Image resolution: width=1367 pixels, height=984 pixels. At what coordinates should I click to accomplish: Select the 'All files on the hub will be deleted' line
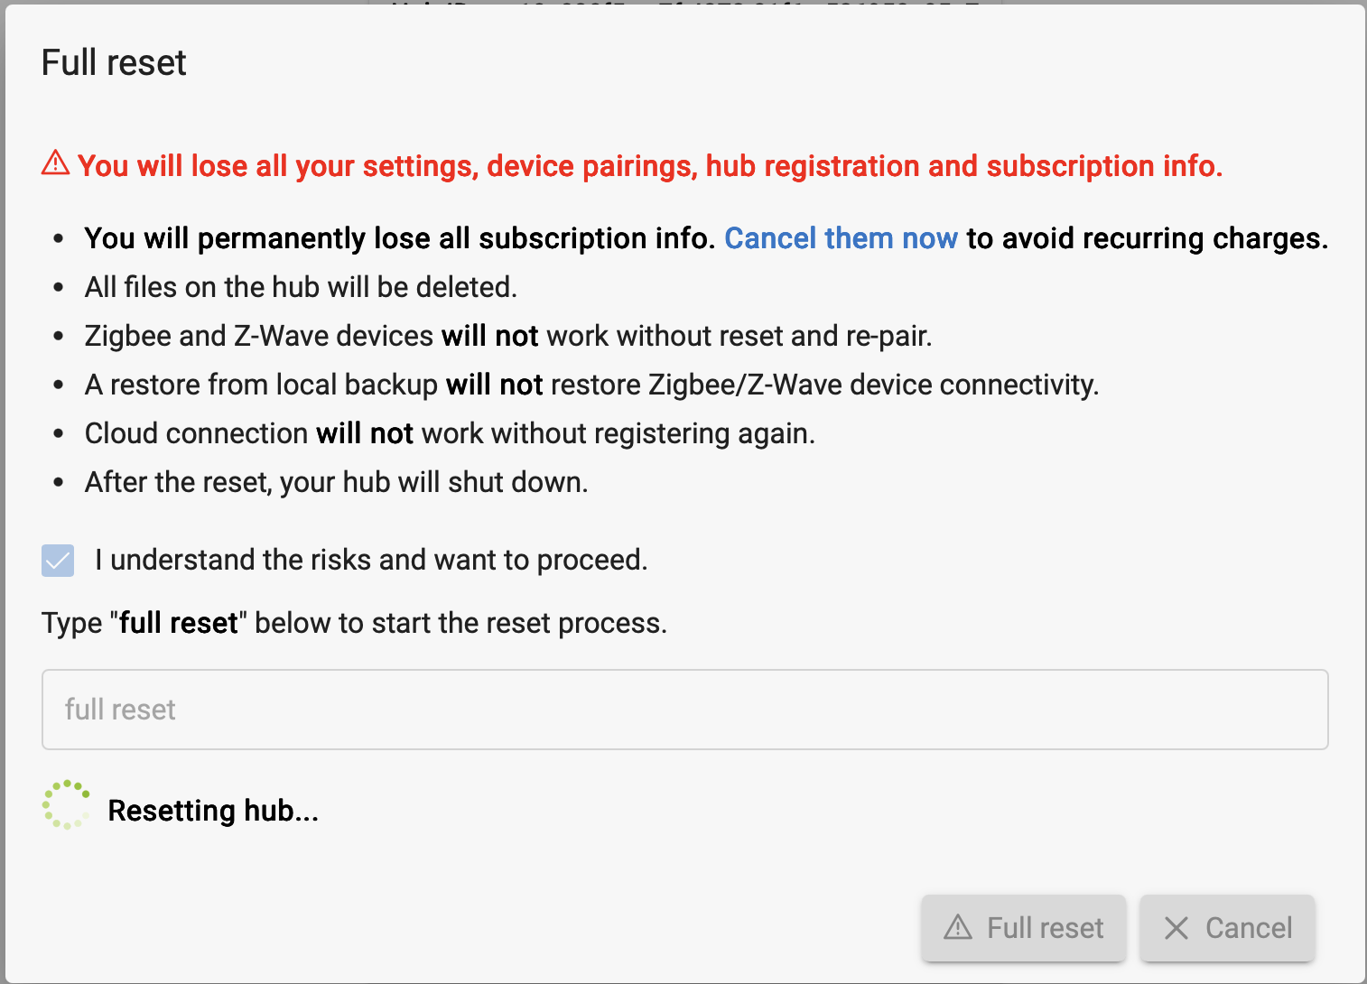tap(301, 287)
